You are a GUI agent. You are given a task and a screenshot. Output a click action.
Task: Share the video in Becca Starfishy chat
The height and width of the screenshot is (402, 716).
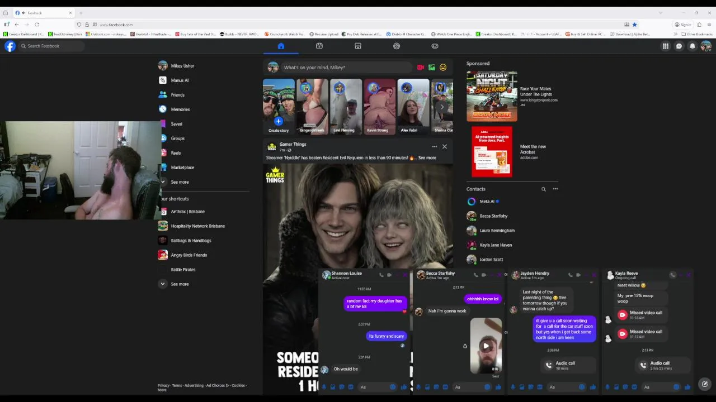(x=465, y=346)
